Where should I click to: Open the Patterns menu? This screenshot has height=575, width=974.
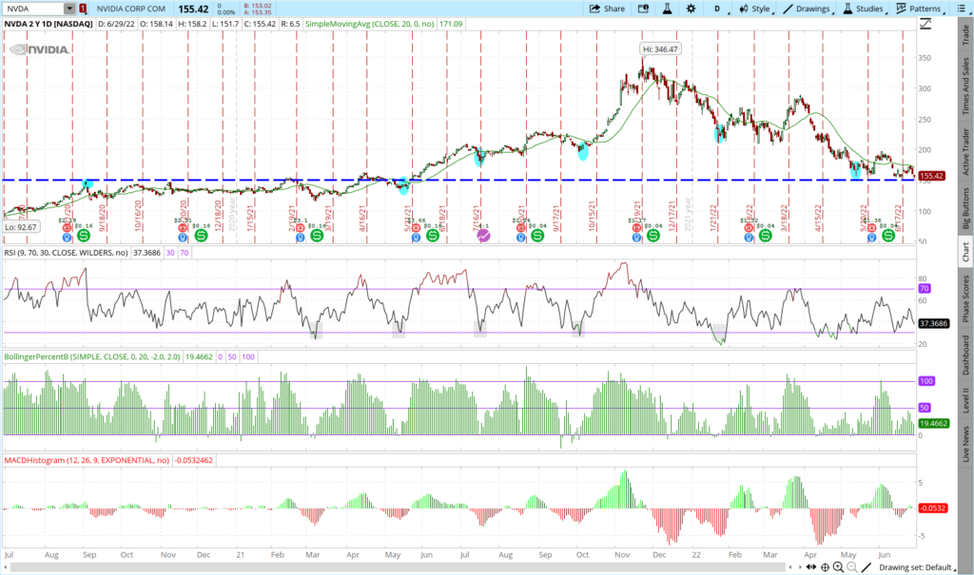click(x=921, y=9)
